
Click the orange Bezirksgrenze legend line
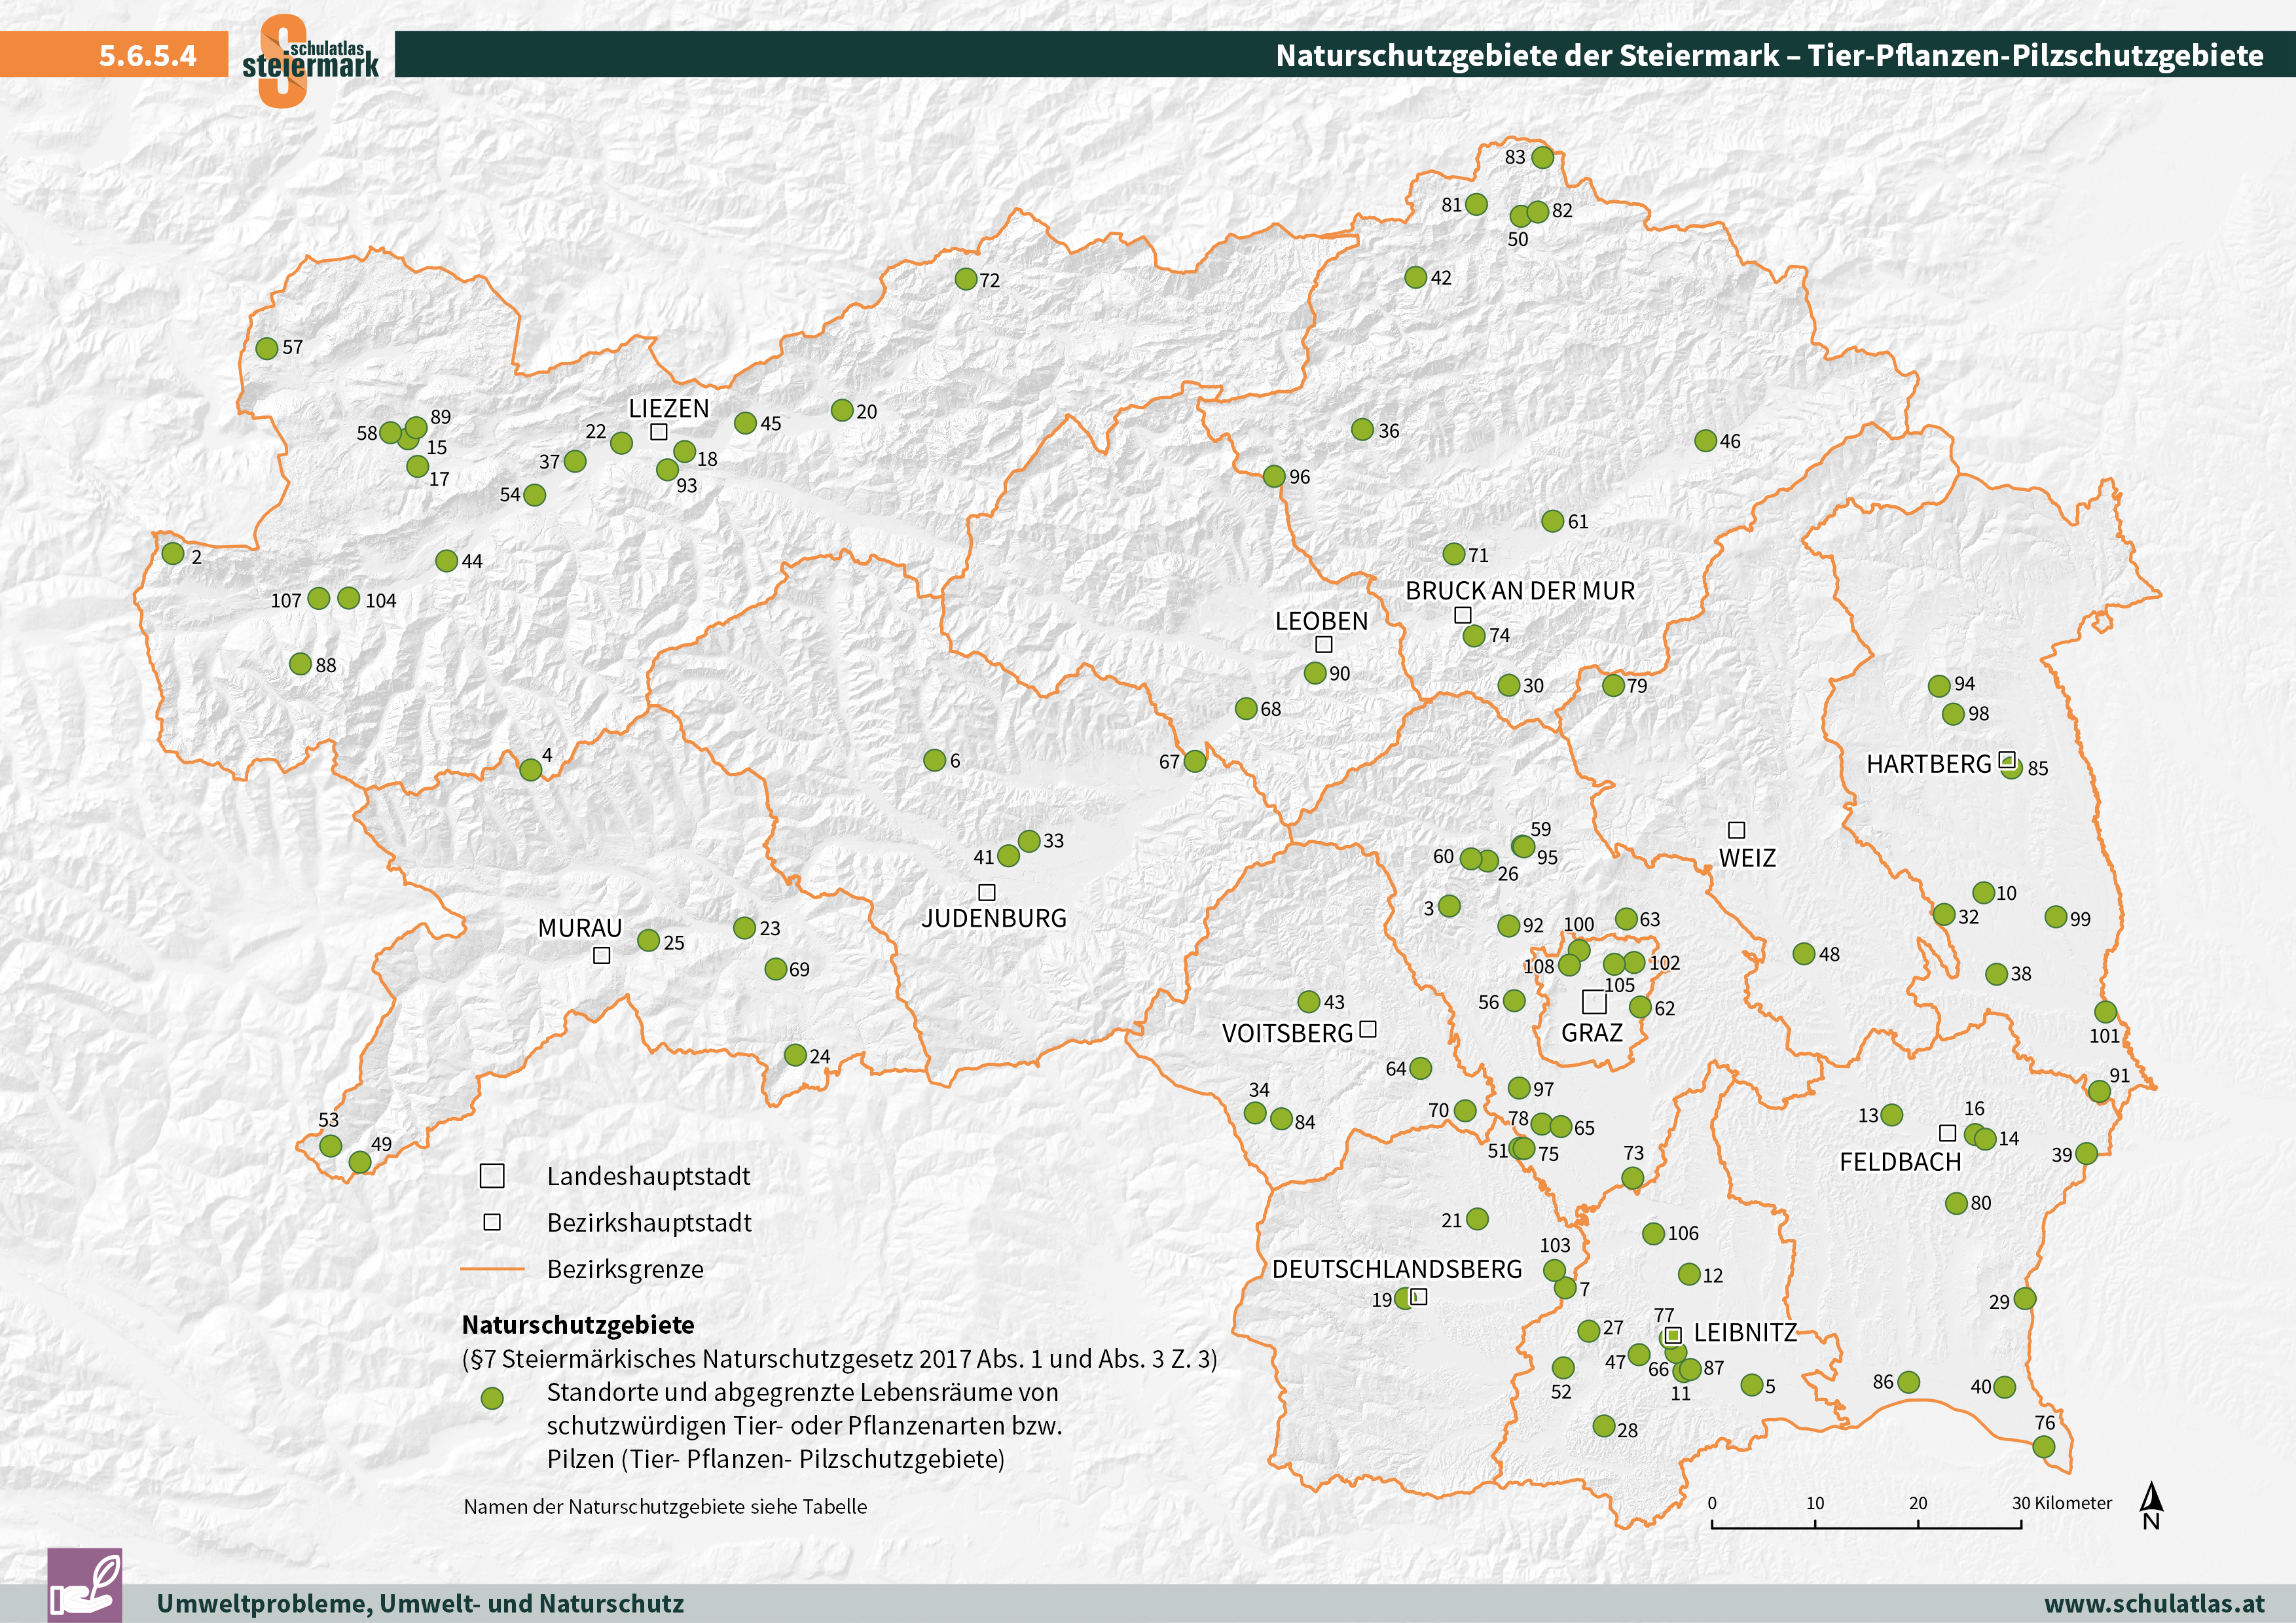tap(492, 1269)
